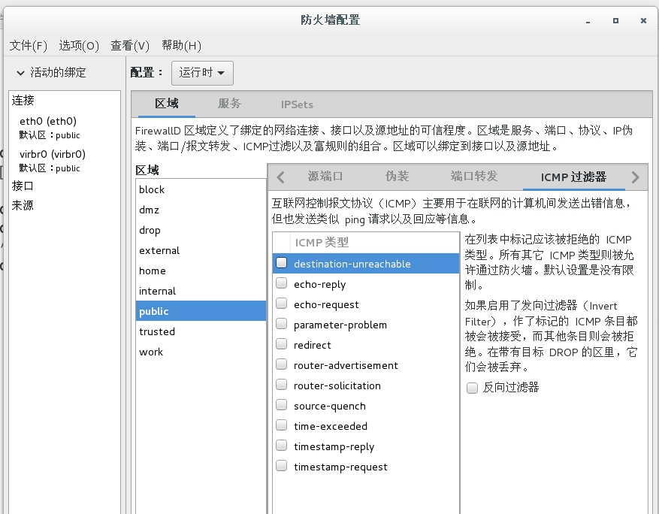The height and width of the screenshot is (514, 659).
Task: Select the internal zone
Action: point(201,291)
